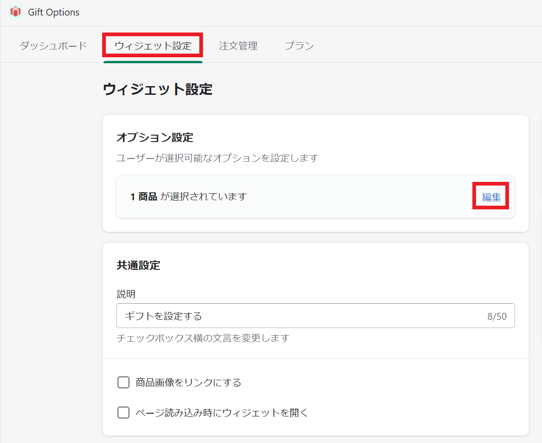Click the 8/50 character counter
542x443 pixels.
point(497,316)
